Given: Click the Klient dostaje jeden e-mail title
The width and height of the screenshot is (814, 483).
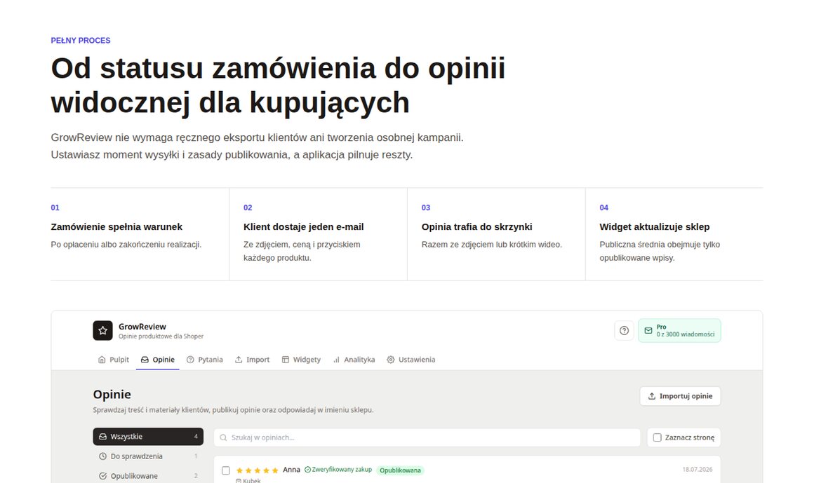Looking at the screenshot, I should click(304, 226).
